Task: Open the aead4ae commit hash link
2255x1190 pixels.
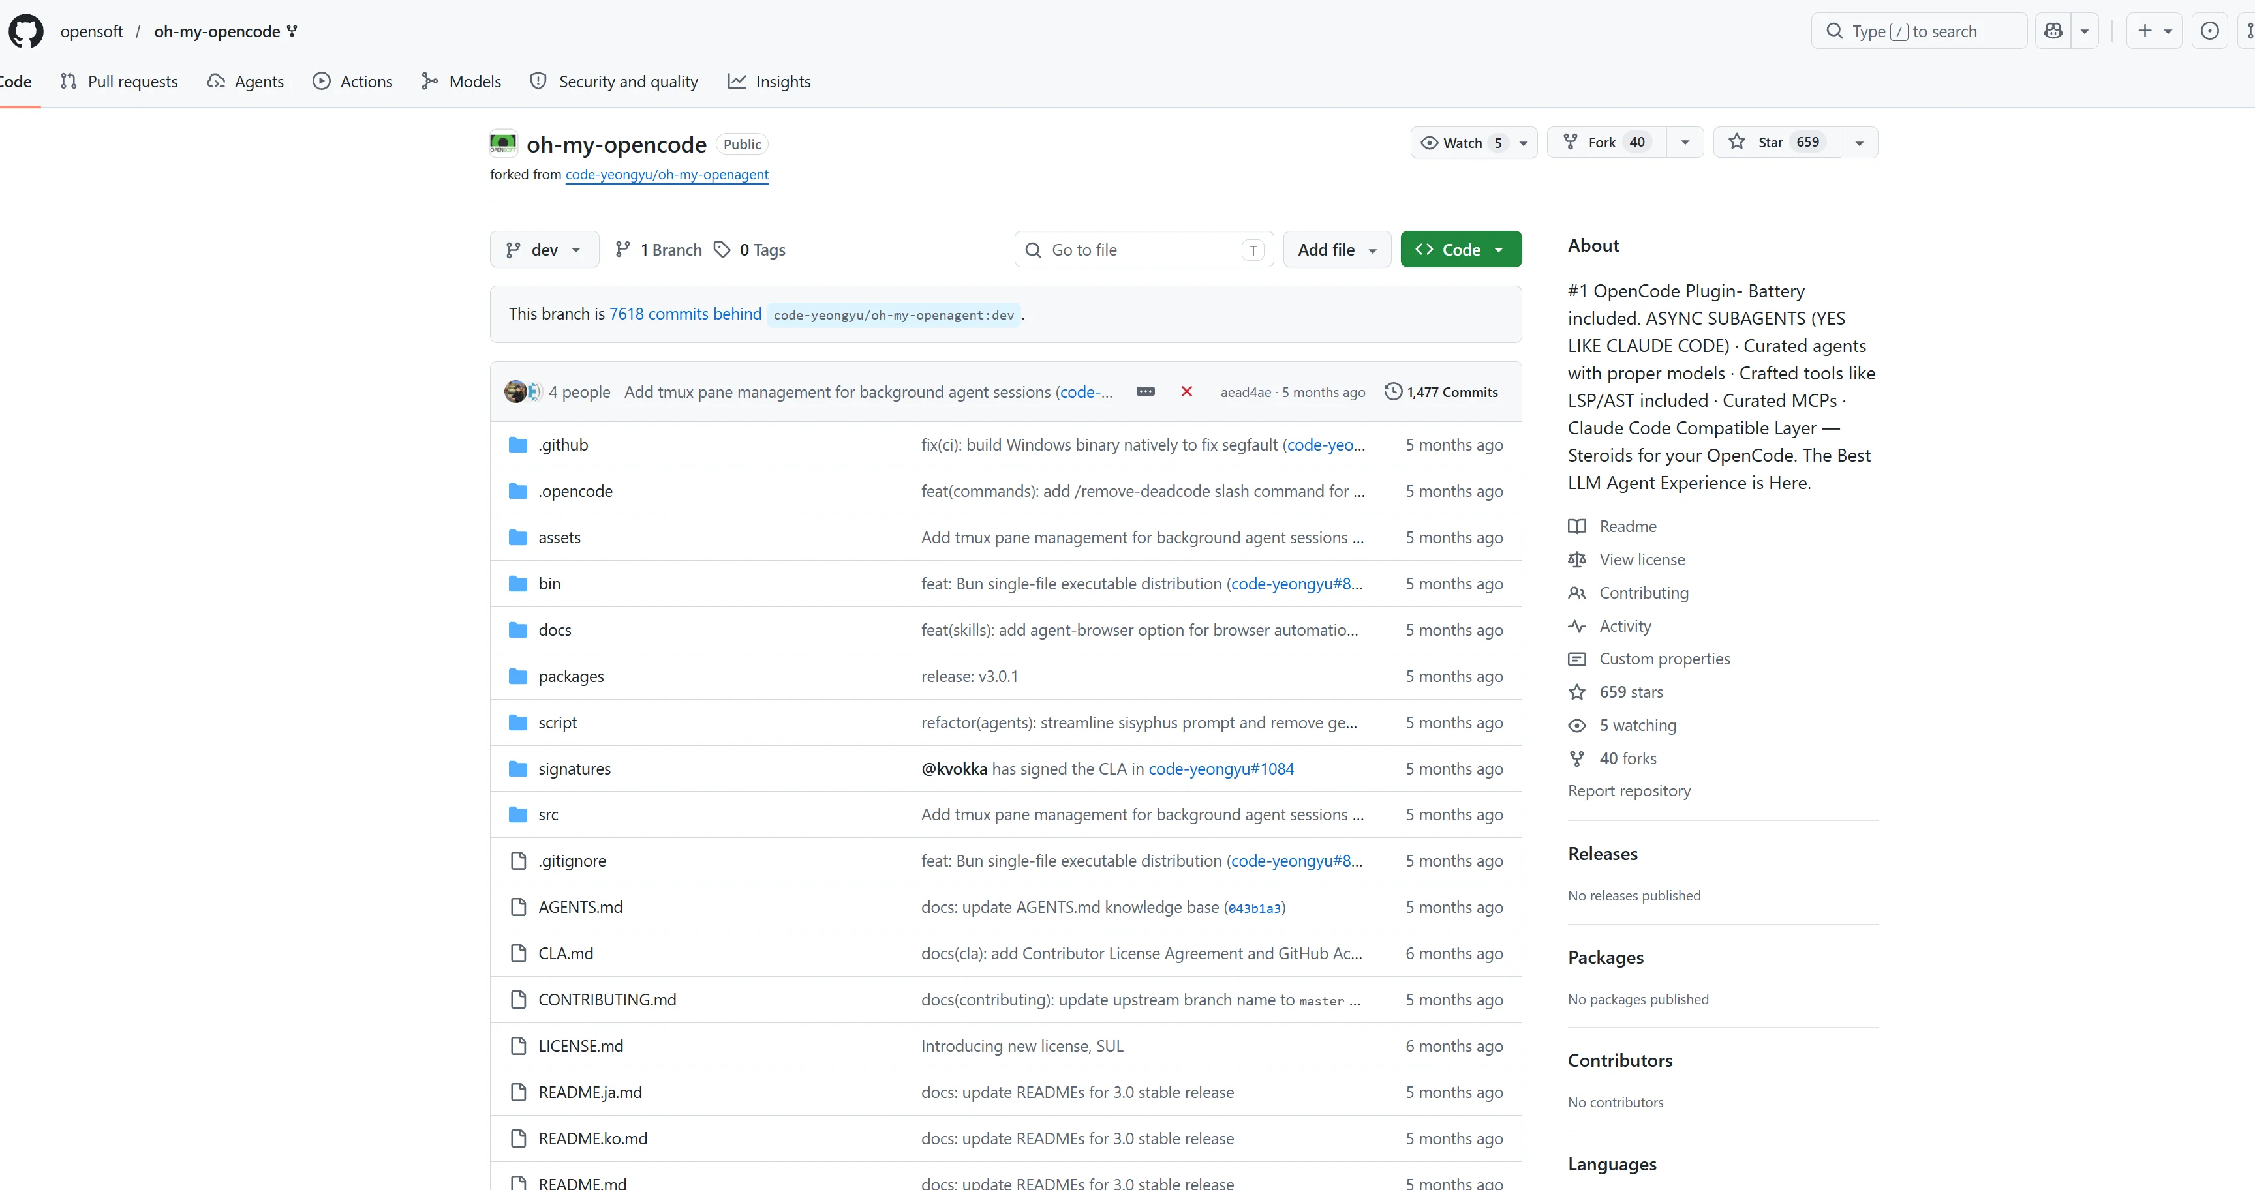Action: point(1246,392)
